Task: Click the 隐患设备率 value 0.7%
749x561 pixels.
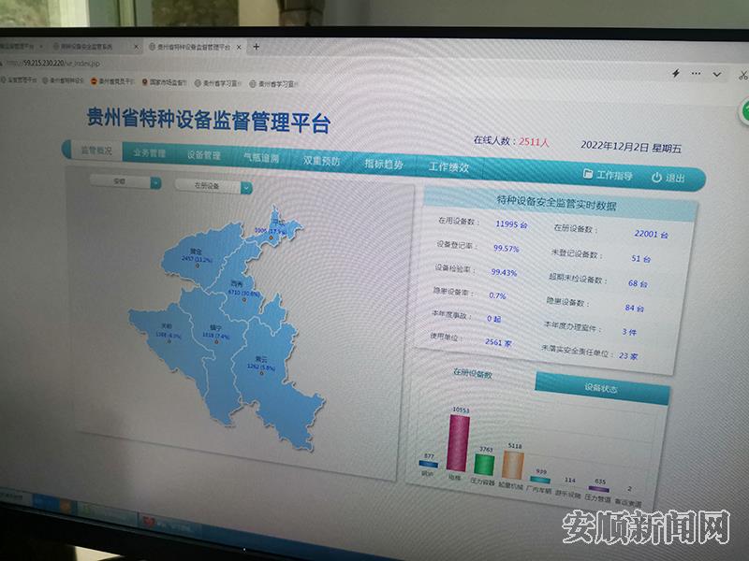Action: point(497,295)
